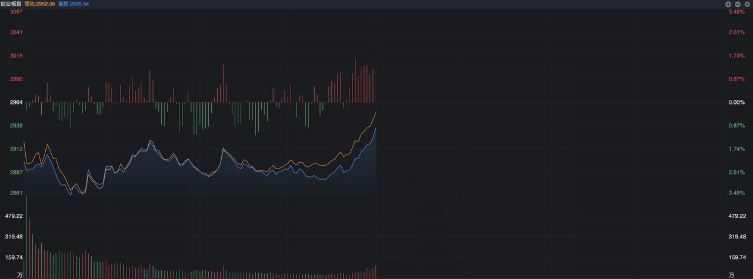The width and height of the screenshot is (753, 279).
Task: Click the left-axis 万 unit label
Action: click(20, 275)
